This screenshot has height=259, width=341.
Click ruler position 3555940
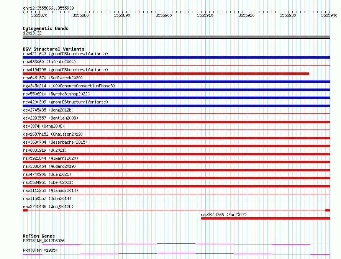point(329,15)
